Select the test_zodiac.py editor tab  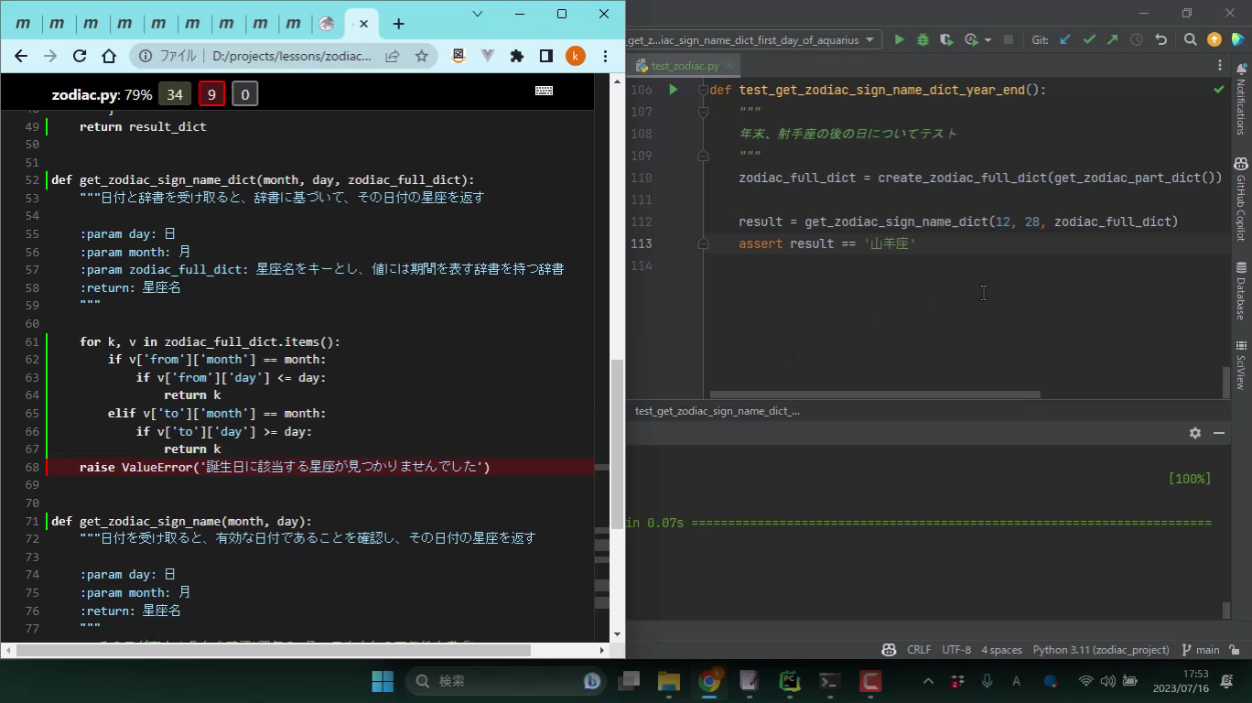pos(684,66)
